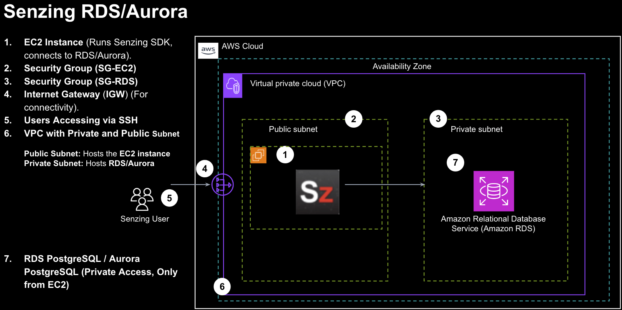The height and width of the screenshot is (310, 622).
Task: Select the 'Senzing User' caption
Action: click(x=145, y=219)
